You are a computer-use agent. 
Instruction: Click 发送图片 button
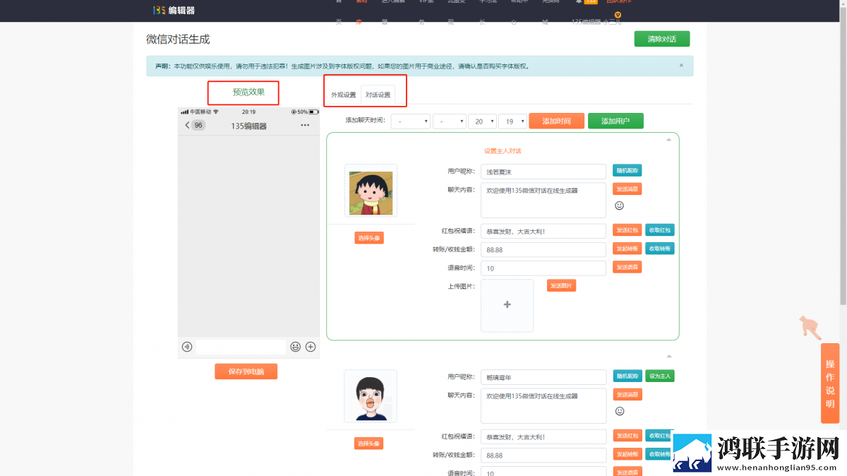tap(561, 285)
